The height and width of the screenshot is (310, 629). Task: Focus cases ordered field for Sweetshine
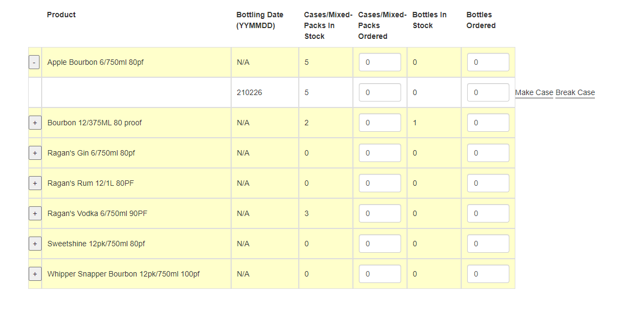(x=380, y=244)
